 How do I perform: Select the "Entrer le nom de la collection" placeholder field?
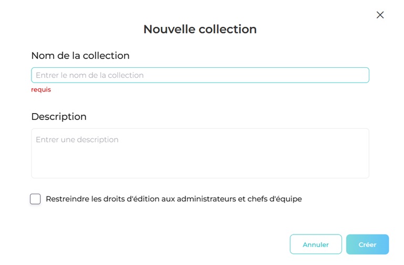[200, 75]
